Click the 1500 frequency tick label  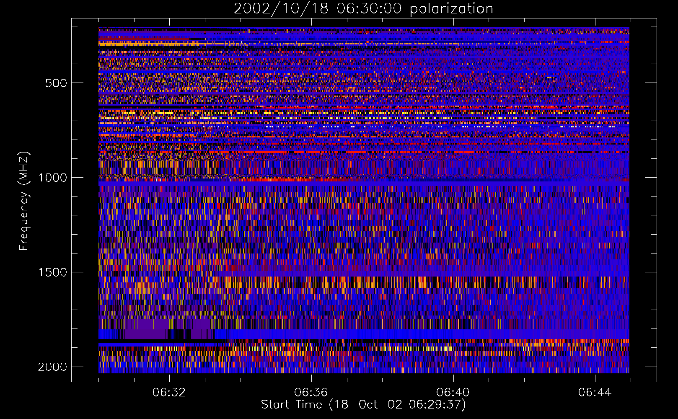click(52, 272)
